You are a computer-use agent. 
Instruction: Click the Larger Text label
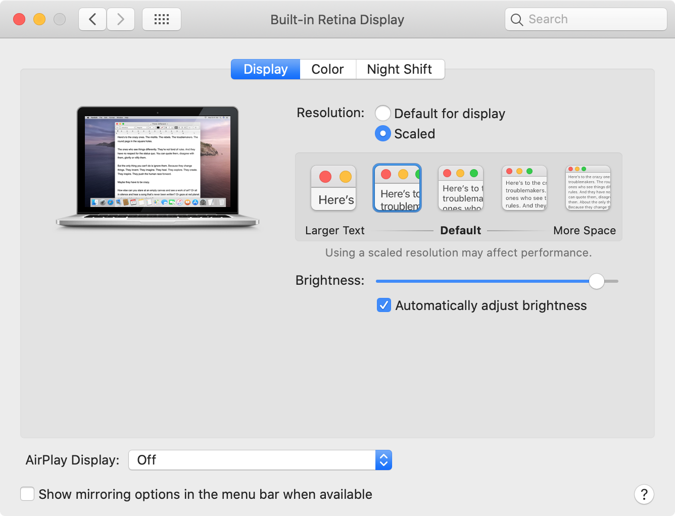coord(334,230)
